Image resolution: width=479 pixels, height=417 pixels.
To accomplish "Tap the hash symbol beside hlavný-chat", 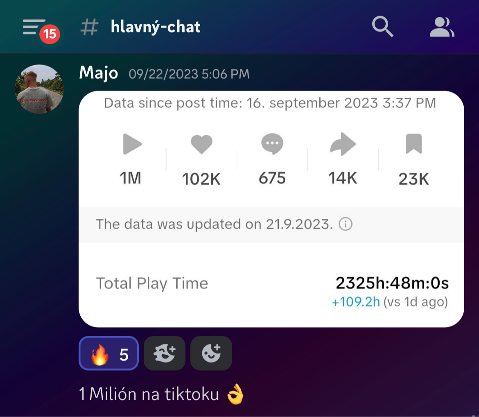I will (90, 27).
